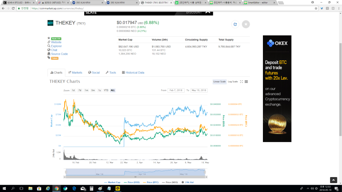
Task: Open KakaoTalk from the taskbar
Action: (118, 189)
